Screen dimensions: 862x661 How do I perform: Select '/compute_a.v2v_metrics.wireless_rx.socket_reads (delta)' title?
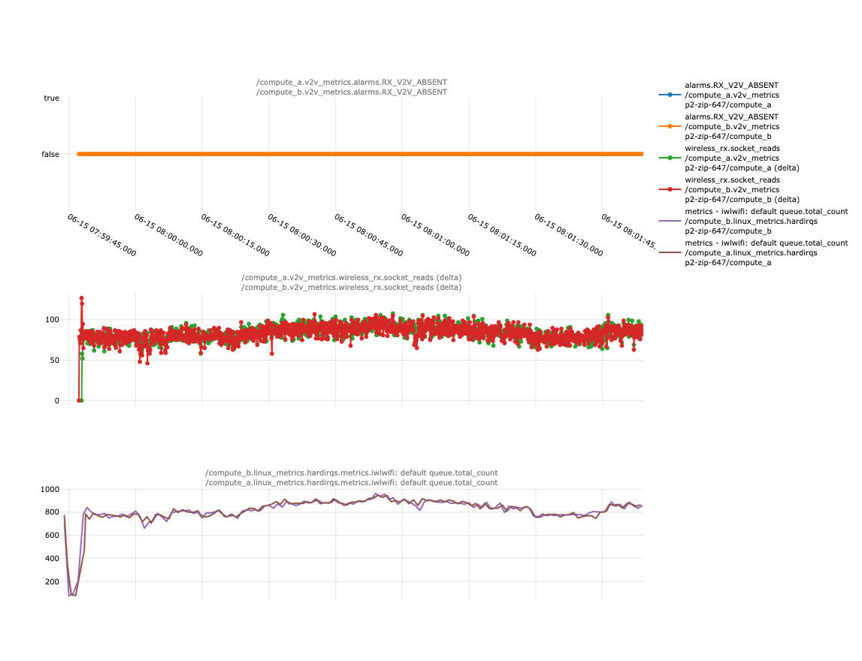[351, 277]
